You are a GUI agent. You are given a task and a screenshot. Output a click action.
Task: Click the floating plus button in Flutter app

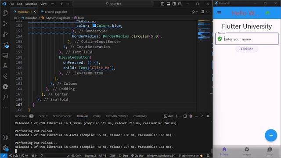coord(271,135)
